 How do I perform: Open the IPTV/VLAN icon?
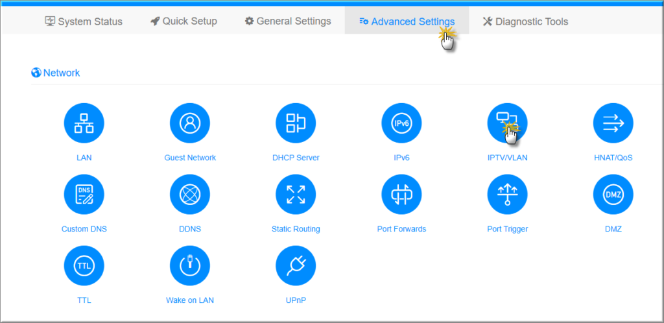pyautogui.click(x=507, y=123)
